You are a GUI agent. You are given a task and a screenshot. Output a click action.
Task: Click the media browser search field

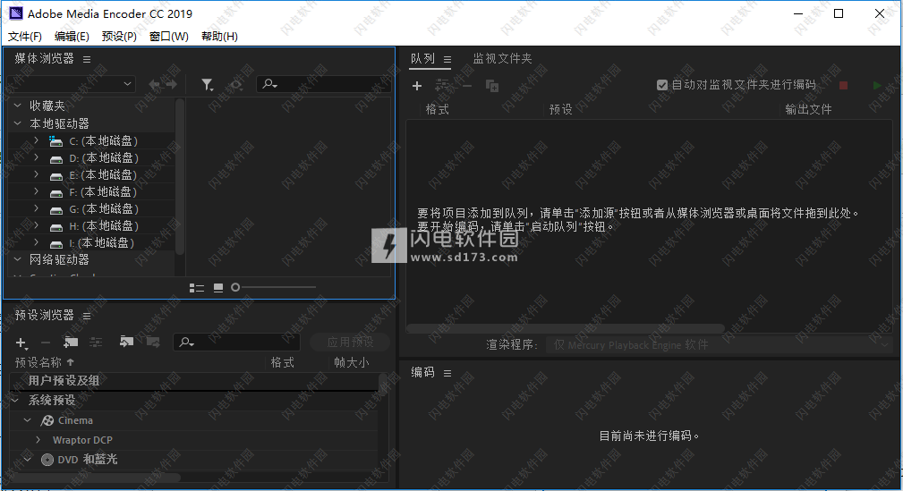pyautogui.click(x=323, y=85)
